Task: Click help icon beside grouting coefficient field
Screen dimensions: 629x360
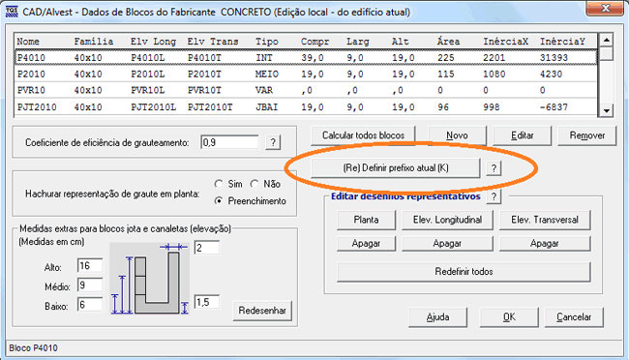Action: coord(273,142)
